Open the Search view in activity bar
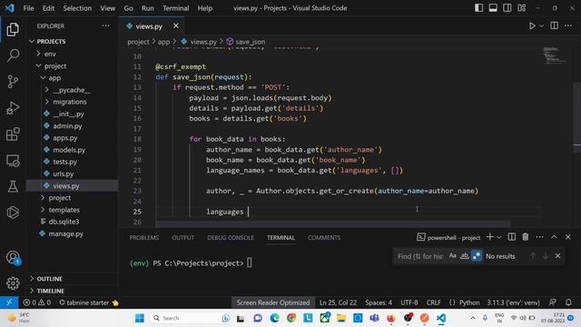 [x=13, y=55]
